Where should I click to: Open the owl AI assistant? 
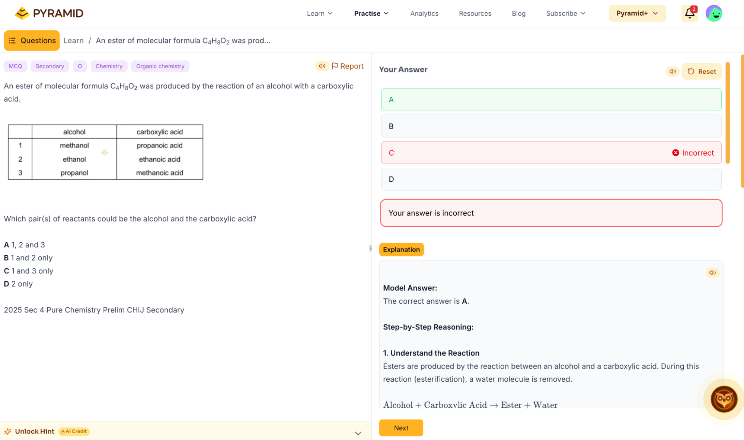click(x=724, y=399)
